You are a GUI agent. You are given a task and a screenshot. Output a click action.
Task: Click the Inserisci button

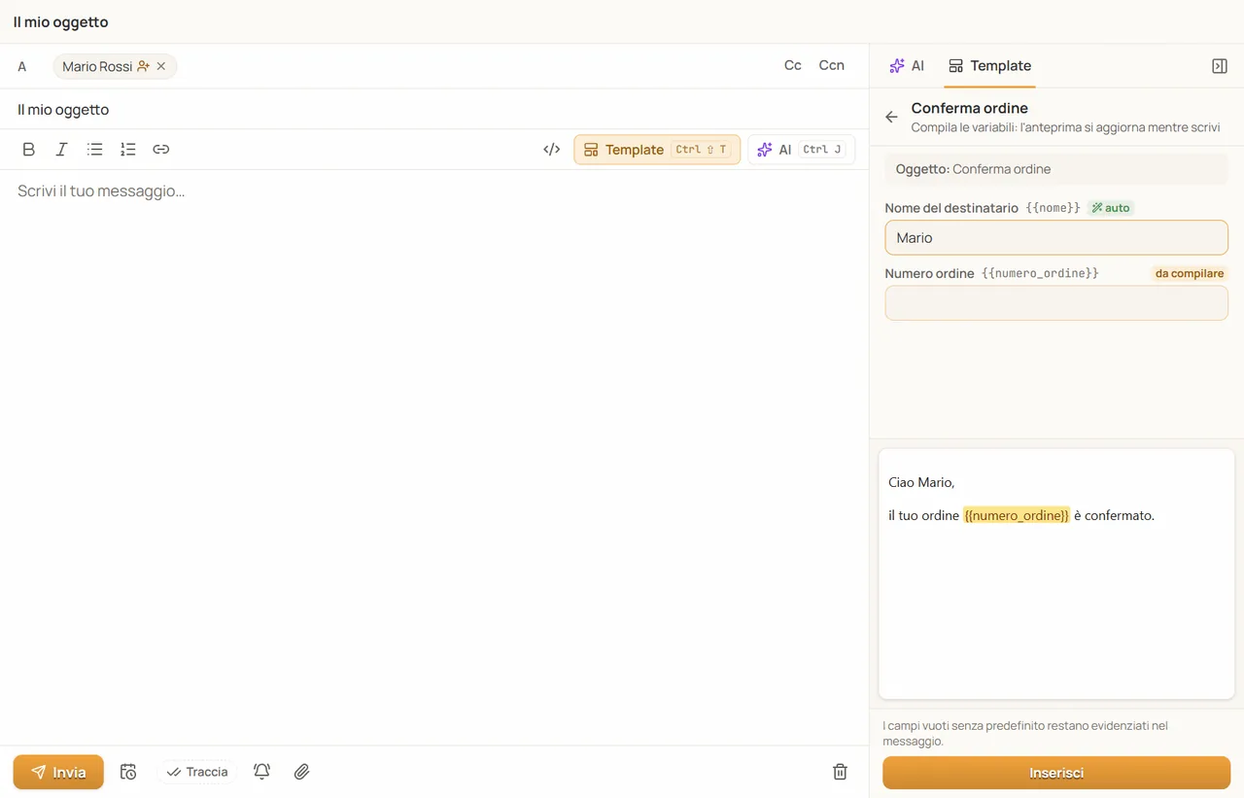[1056, 773]
